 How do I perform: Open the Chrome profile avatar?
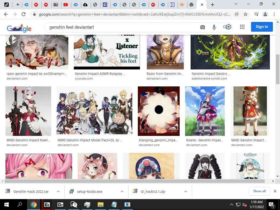[x=265, y=14]
